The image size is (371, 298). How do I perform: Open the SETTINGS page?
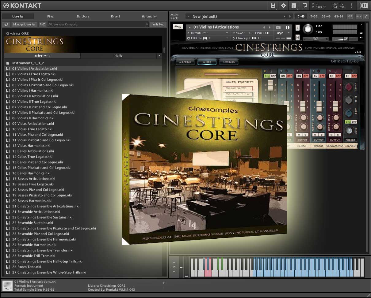229,62
